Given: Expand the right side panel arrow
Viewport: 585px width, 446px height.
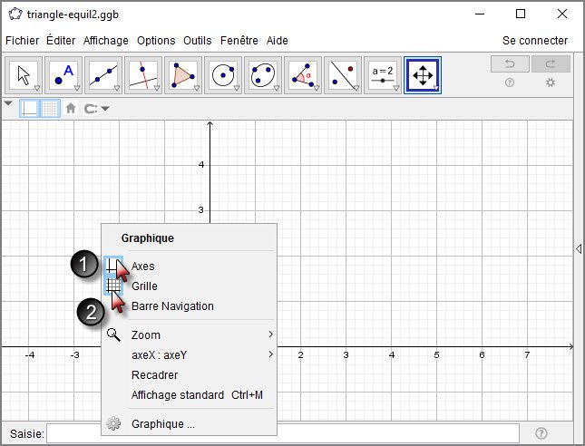Looking at the screenshot, I should click(579, 248).
